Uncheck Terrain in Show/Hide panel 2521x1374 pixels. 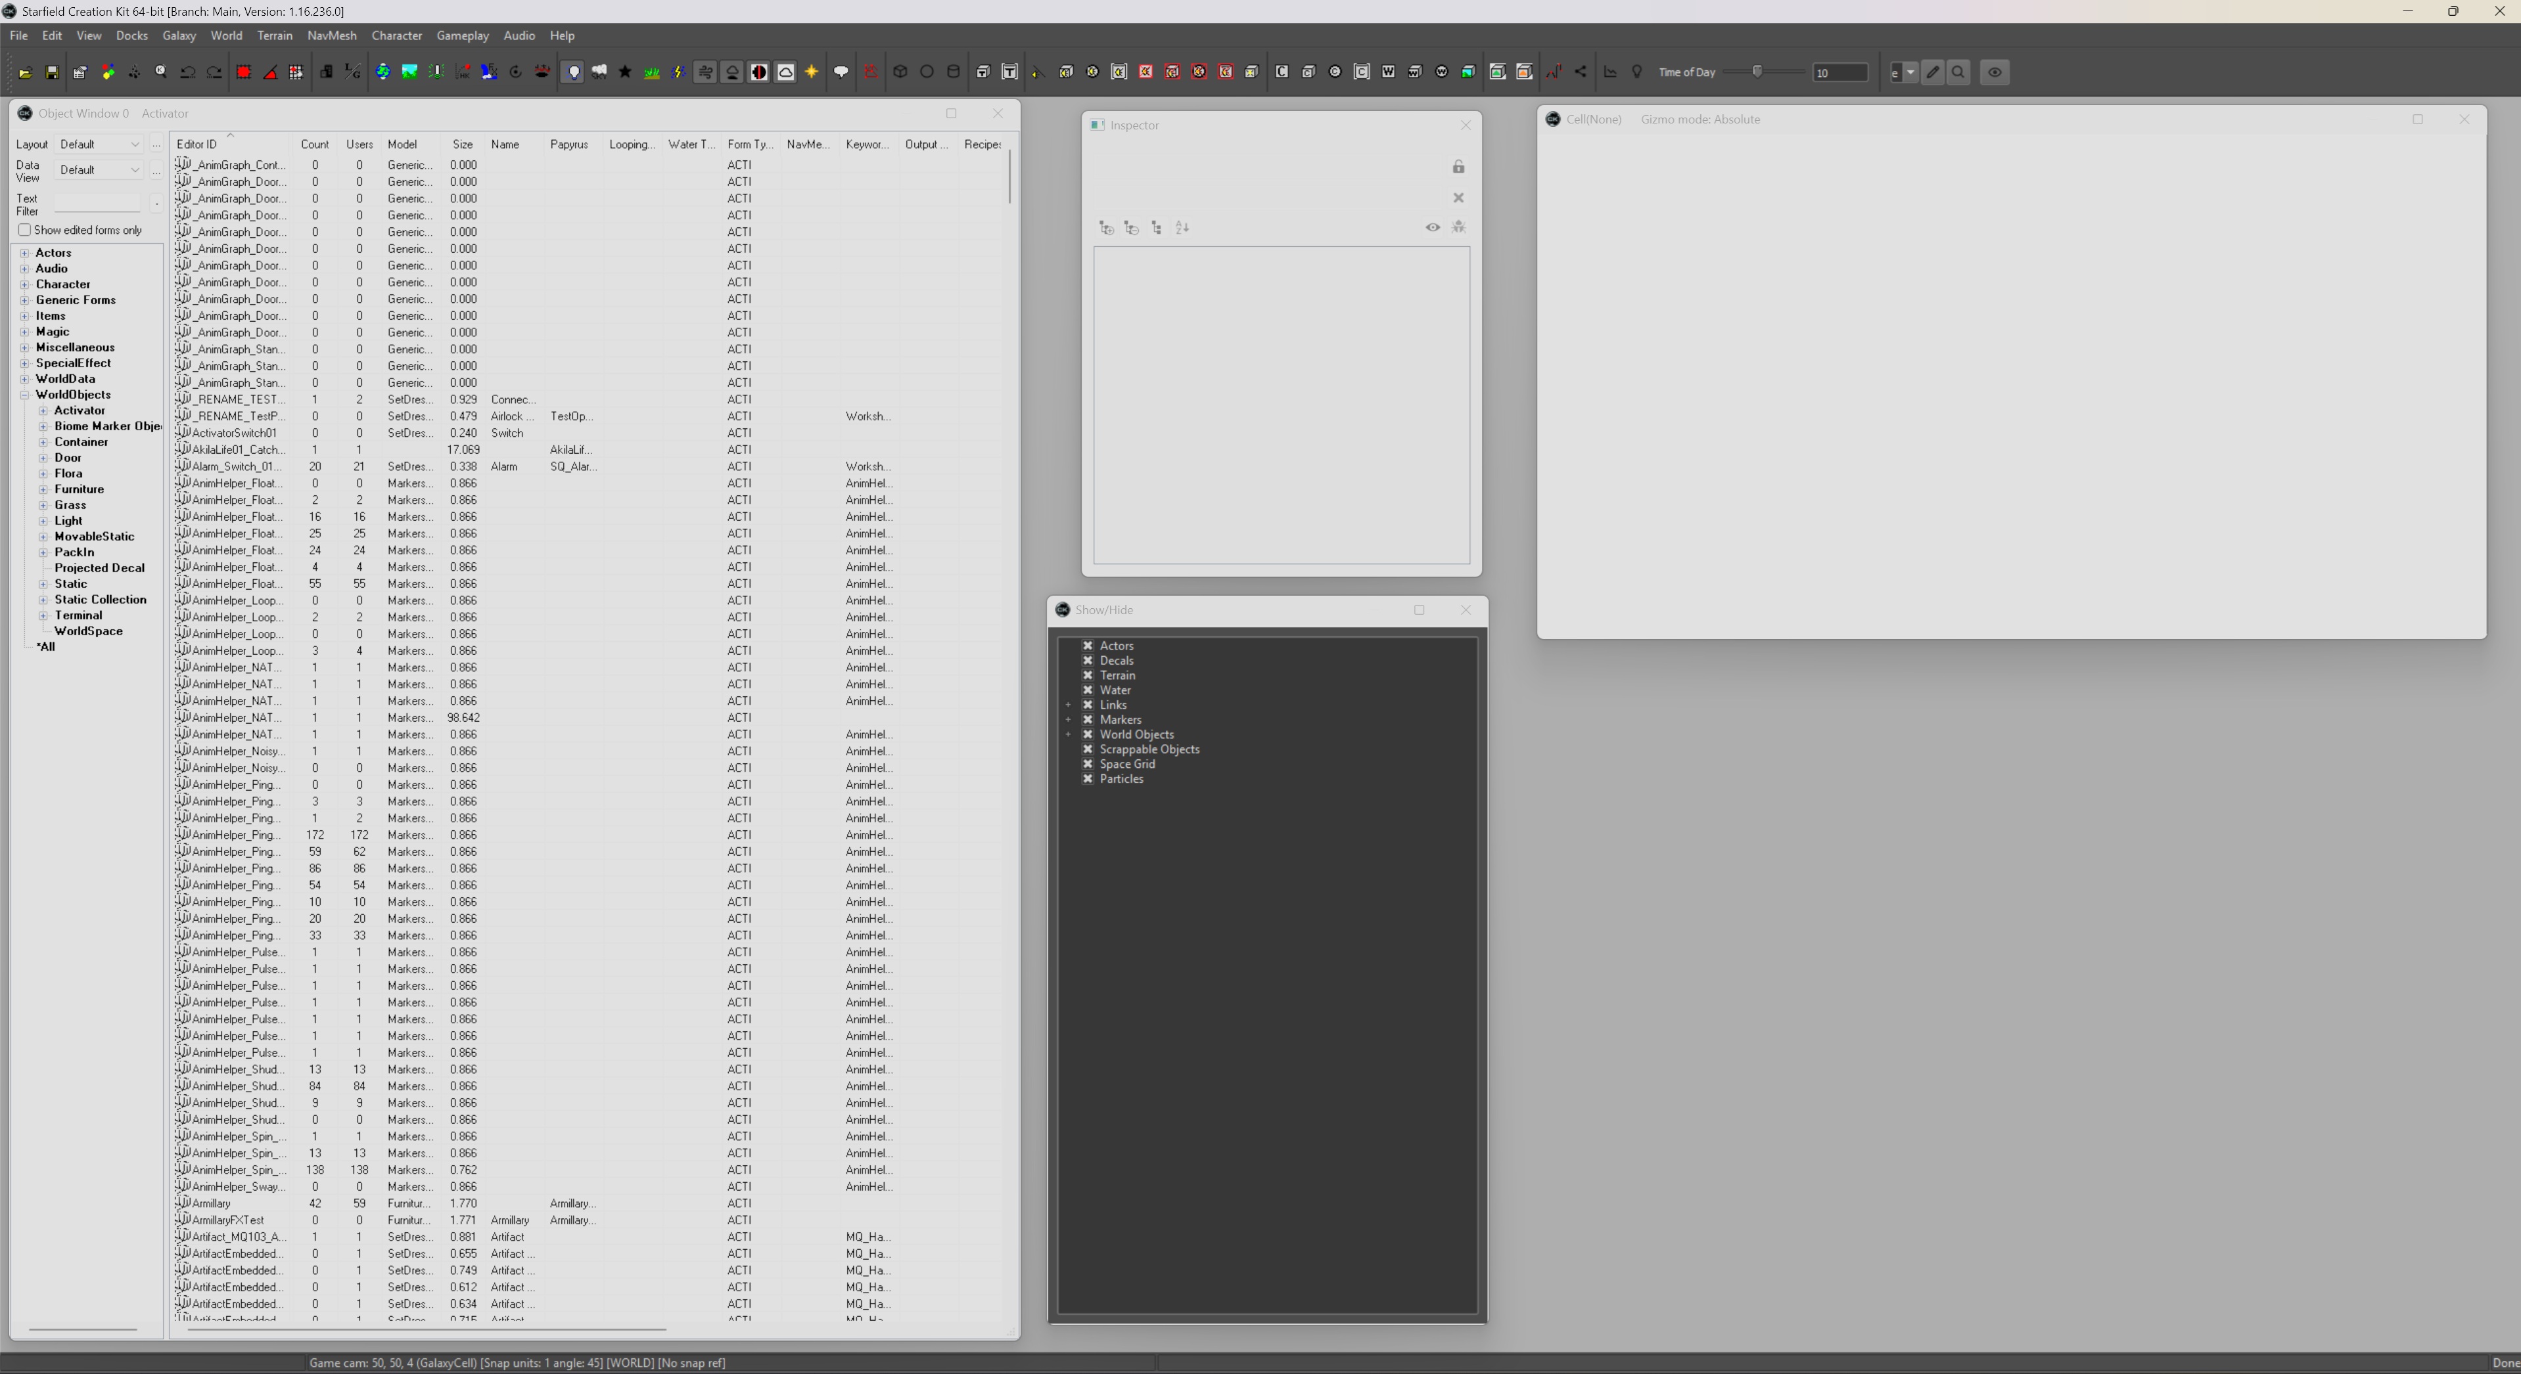pyautogui.click(x=1087, y=676)
